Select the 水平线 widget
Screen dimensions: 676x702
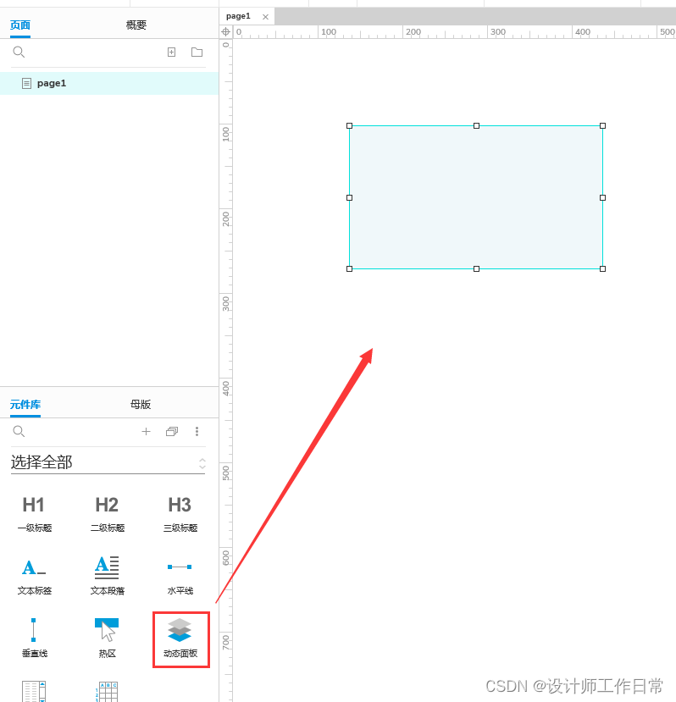tap(180, 578)
